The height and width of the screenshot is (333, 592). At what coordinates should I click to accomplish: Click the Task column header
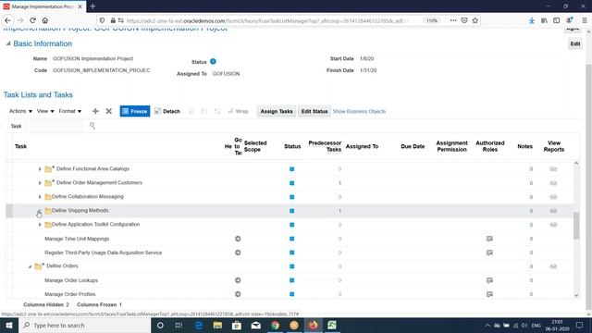[x=20, y=146]
